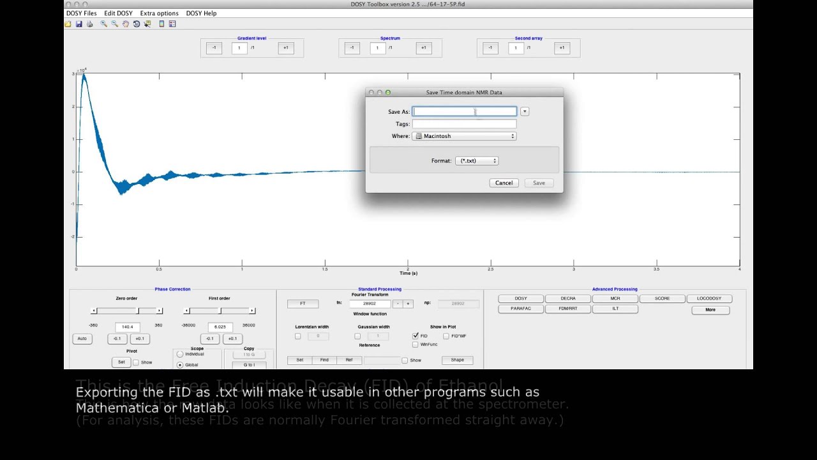Open file with the folder toolbar icon

68,24
